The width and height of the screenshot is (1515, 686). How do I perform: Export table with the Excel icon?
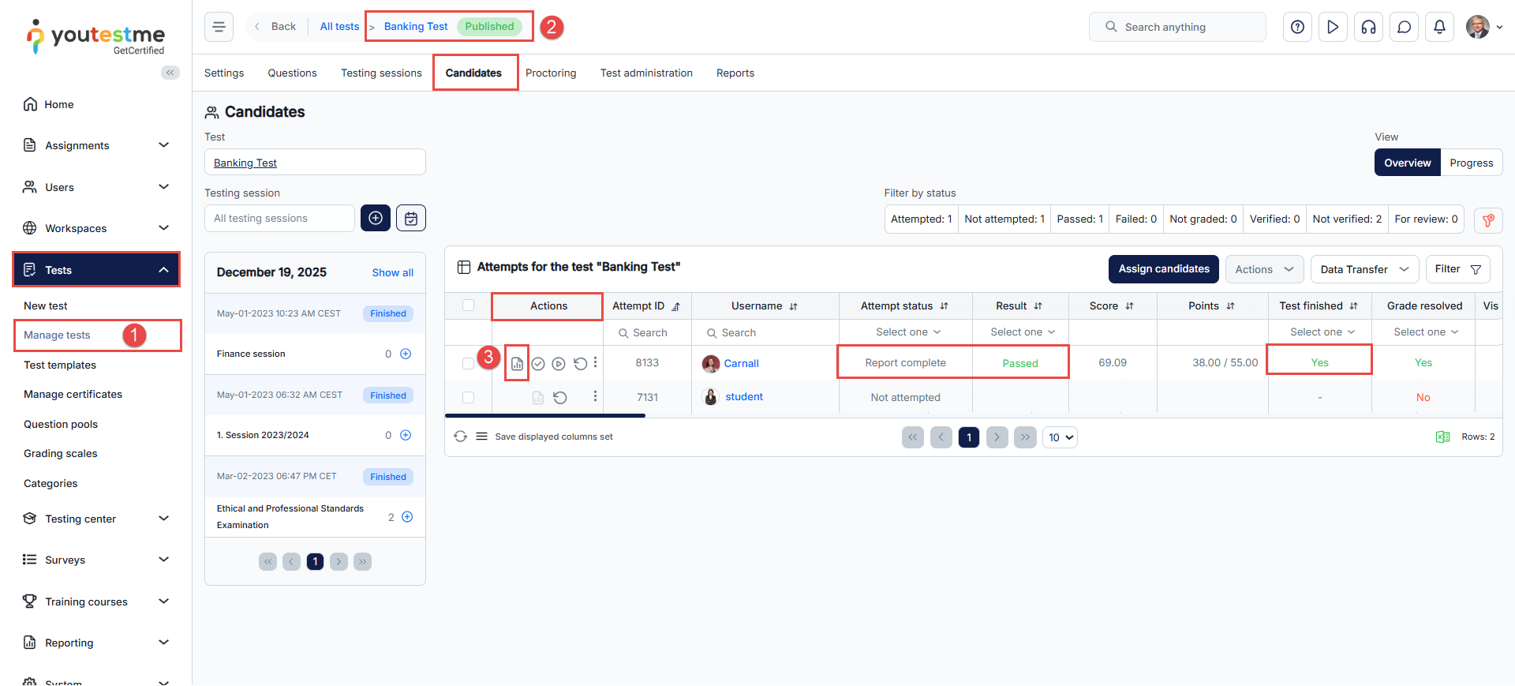click(1442, 437)
